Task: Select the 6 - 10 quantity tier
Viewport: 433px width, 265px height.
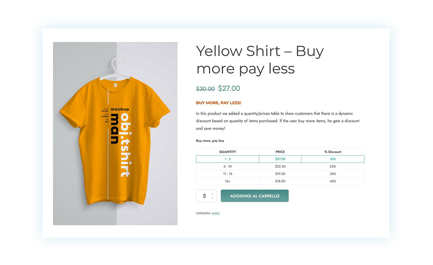Action: click(227, 166)
